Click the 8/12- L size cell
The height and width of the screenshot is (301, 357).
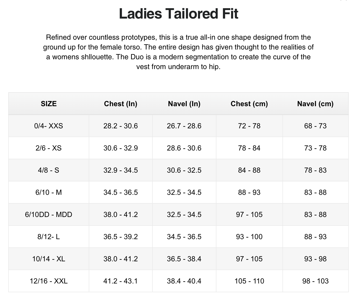tap(48, 237)
